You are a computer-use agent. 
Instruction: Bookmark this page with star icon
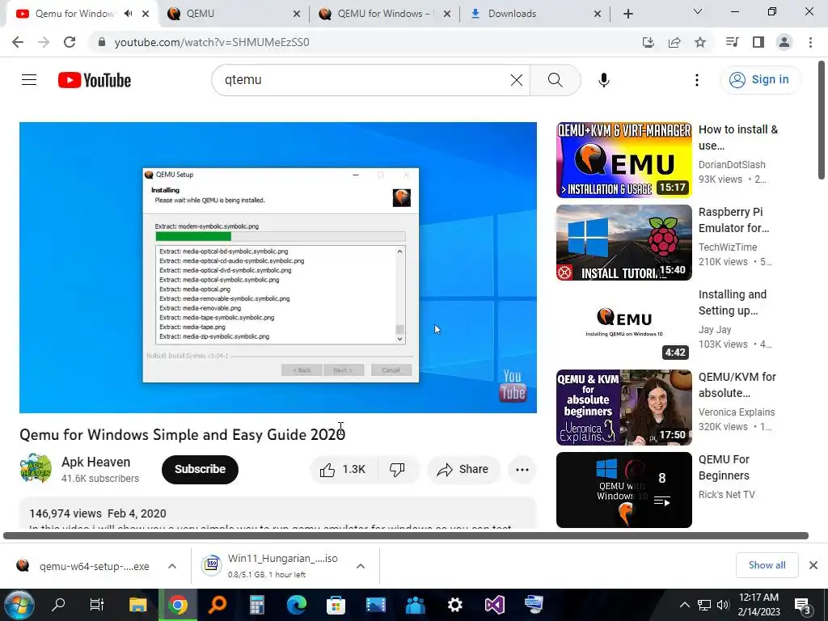coord(700,42)
